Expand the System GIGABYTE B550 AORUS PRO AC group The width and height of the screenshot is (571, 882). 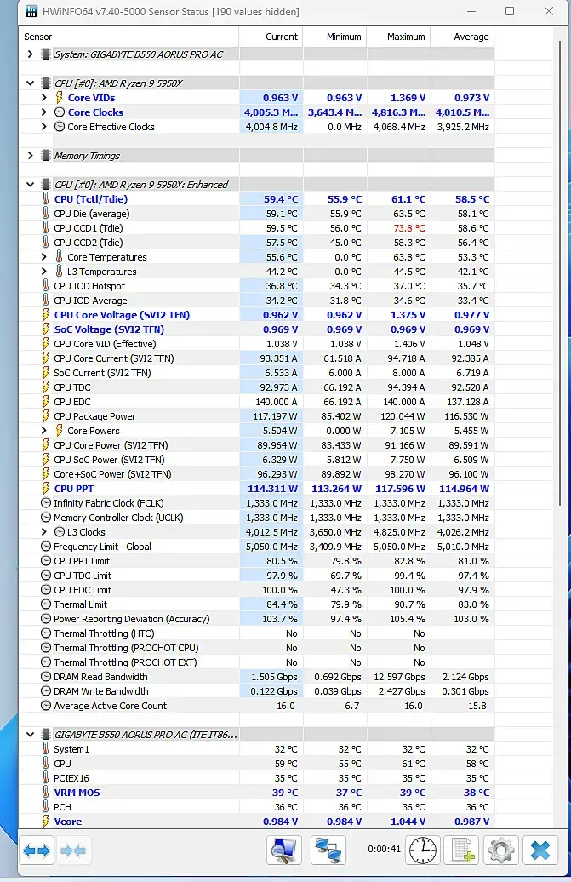[x=31, y=54]
